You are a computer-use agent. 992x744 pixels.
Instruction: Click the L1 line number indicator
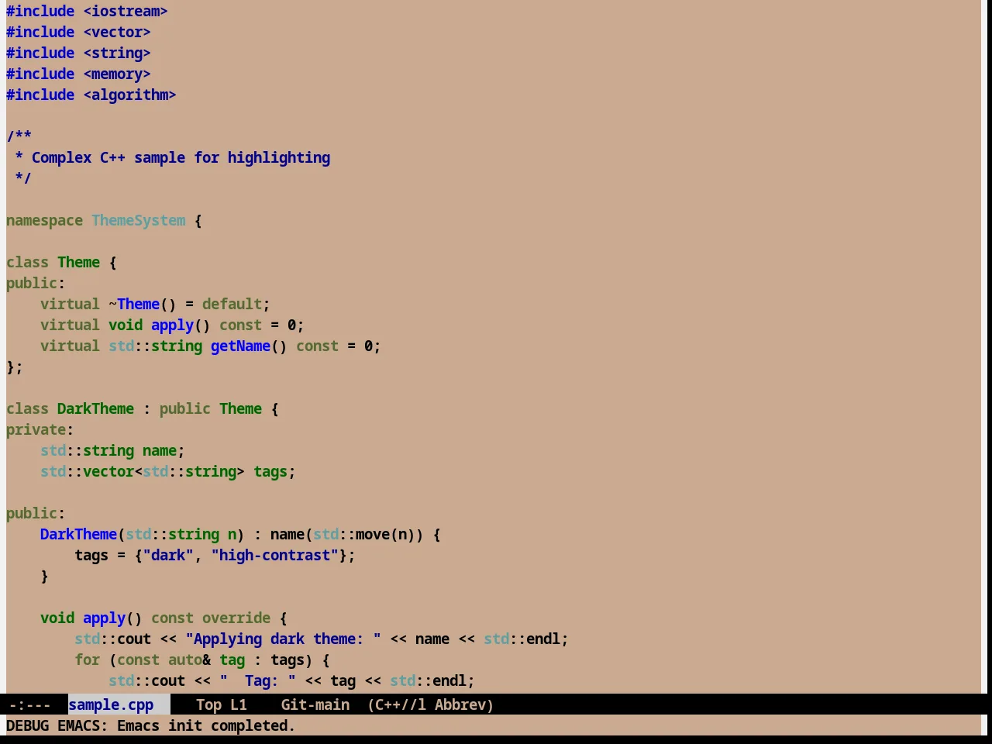pos(238,704)
